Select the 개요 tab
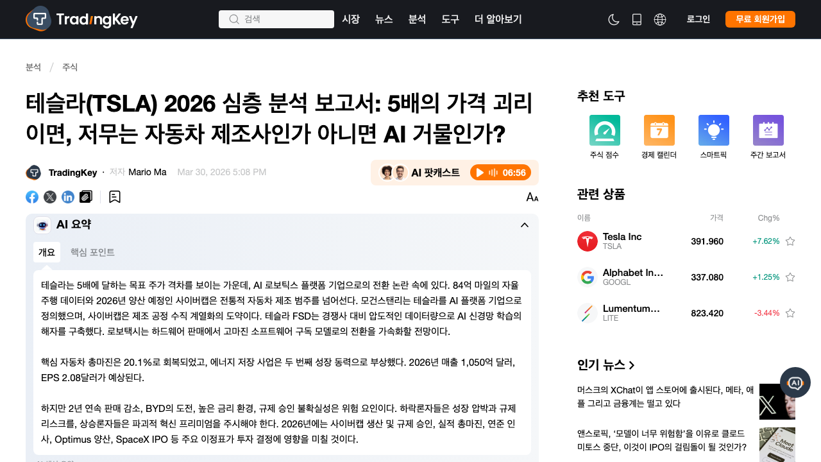The height and width of the screenshot is (462, 821). click(x=47, y=252)
